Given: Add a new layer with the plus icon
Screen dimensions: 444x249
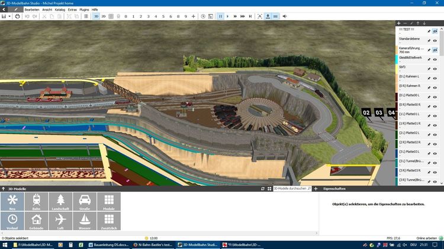Looking at the screenshot, I should [398, 23].
